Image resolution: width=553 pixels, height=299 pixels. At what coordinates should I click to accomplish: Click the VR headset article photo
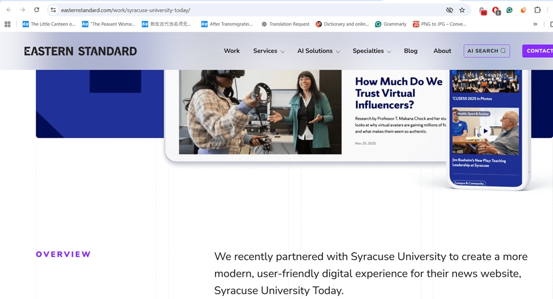pyautogui.click(x=260, y=112)
